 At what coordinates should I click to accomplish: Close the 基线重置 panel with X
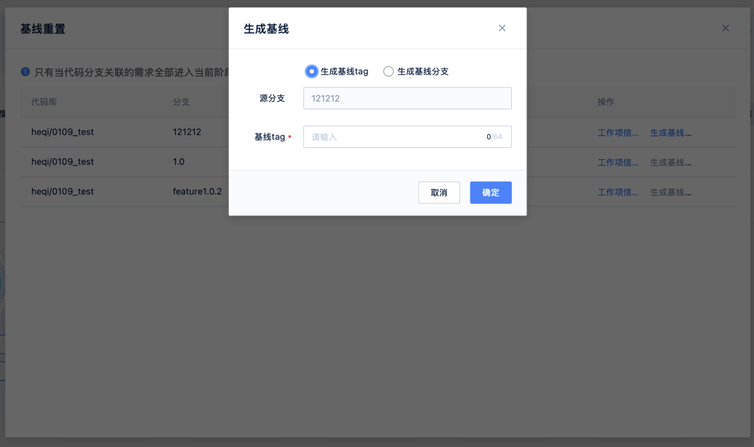(x=725, y=29)
